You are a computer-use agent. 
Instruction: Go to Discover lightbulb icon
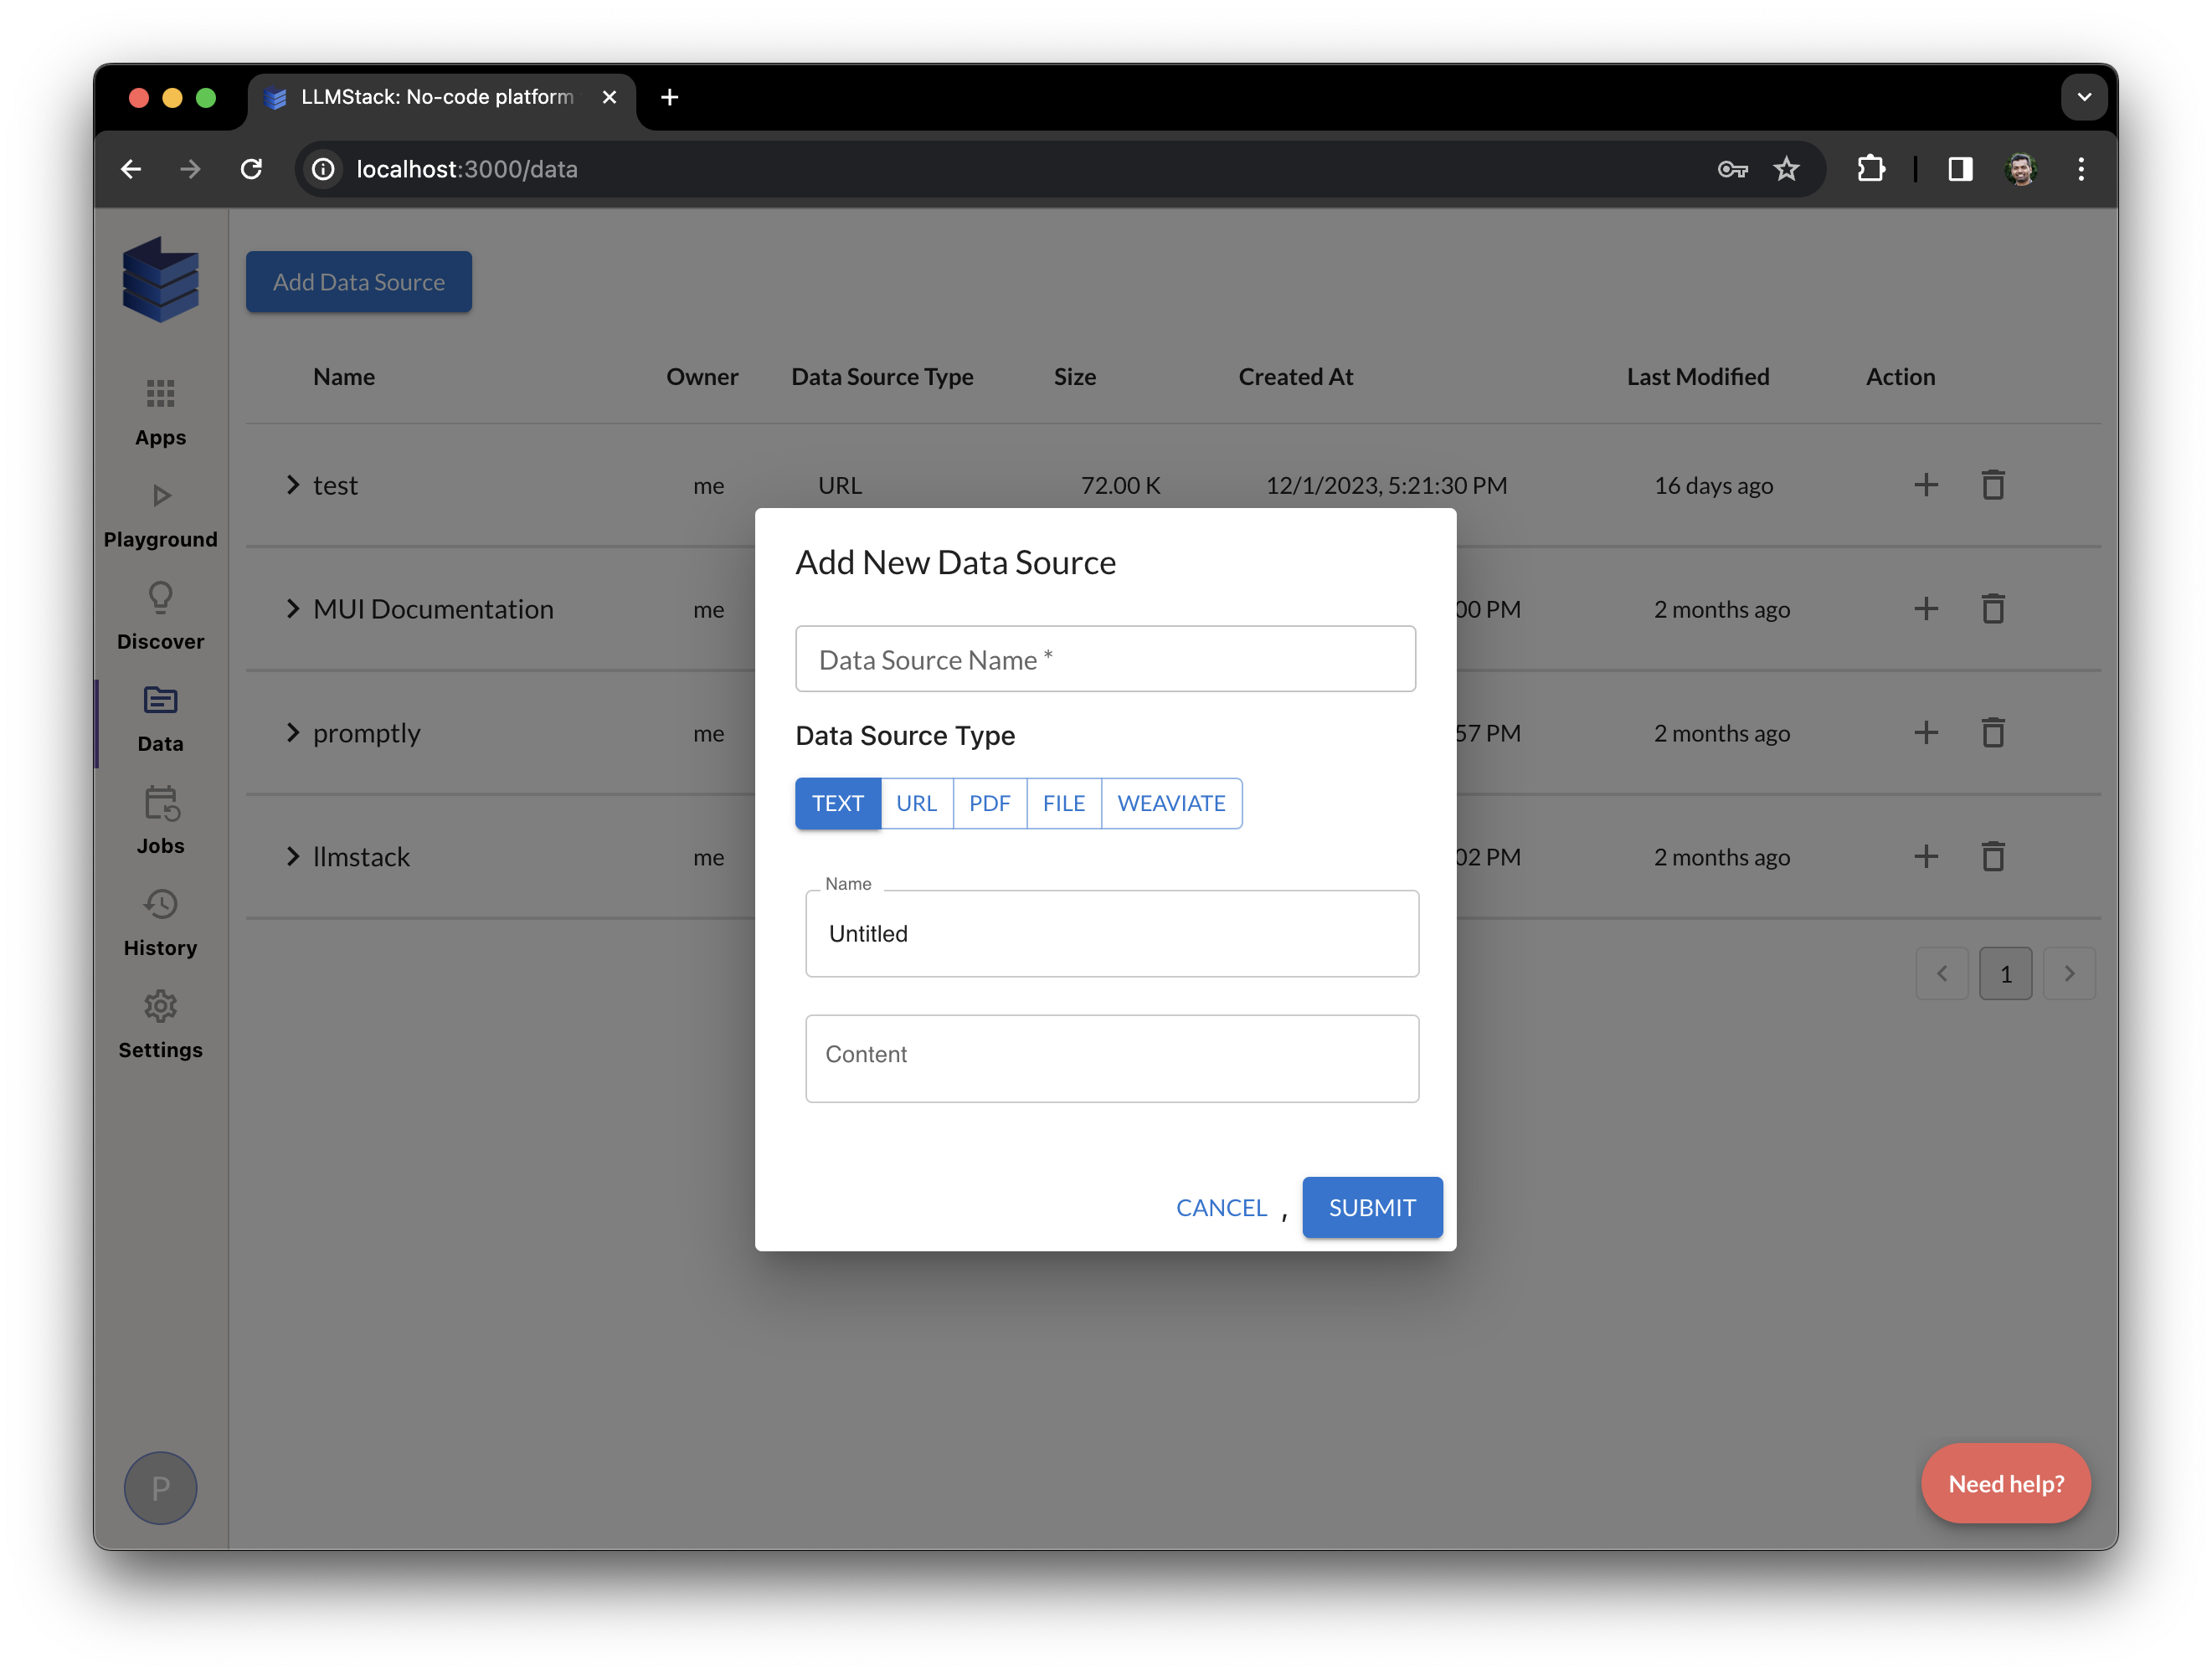[160, 597]
